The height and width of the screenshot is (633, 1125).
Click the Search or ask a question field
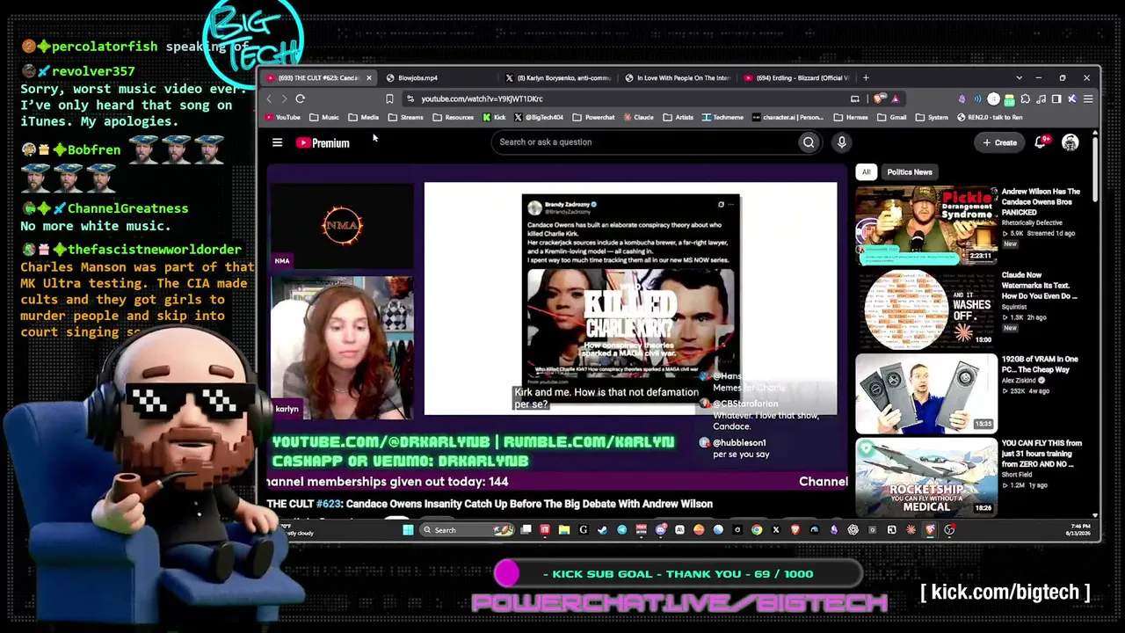[x=643, y=142]
